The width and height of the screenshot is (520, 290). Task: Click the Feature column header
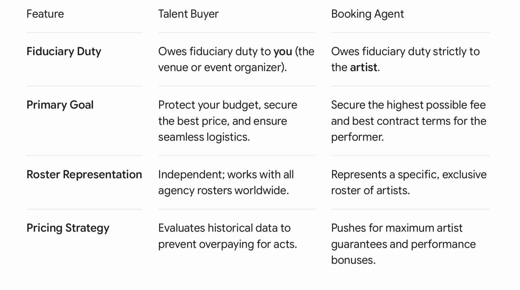[x=45, y=14]
